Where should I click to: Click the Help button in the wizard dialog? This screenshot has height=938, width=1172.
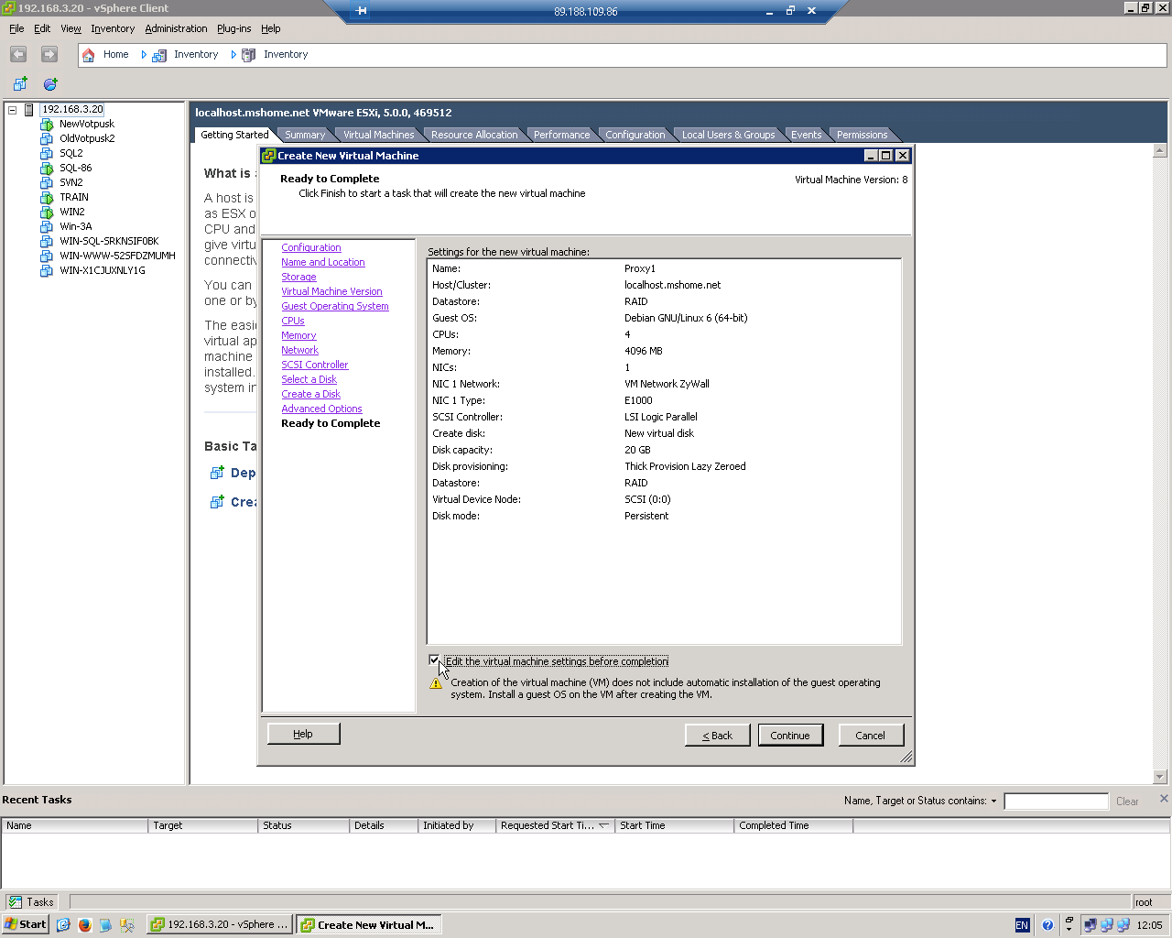pyautogui.click(x=303, y=734)
